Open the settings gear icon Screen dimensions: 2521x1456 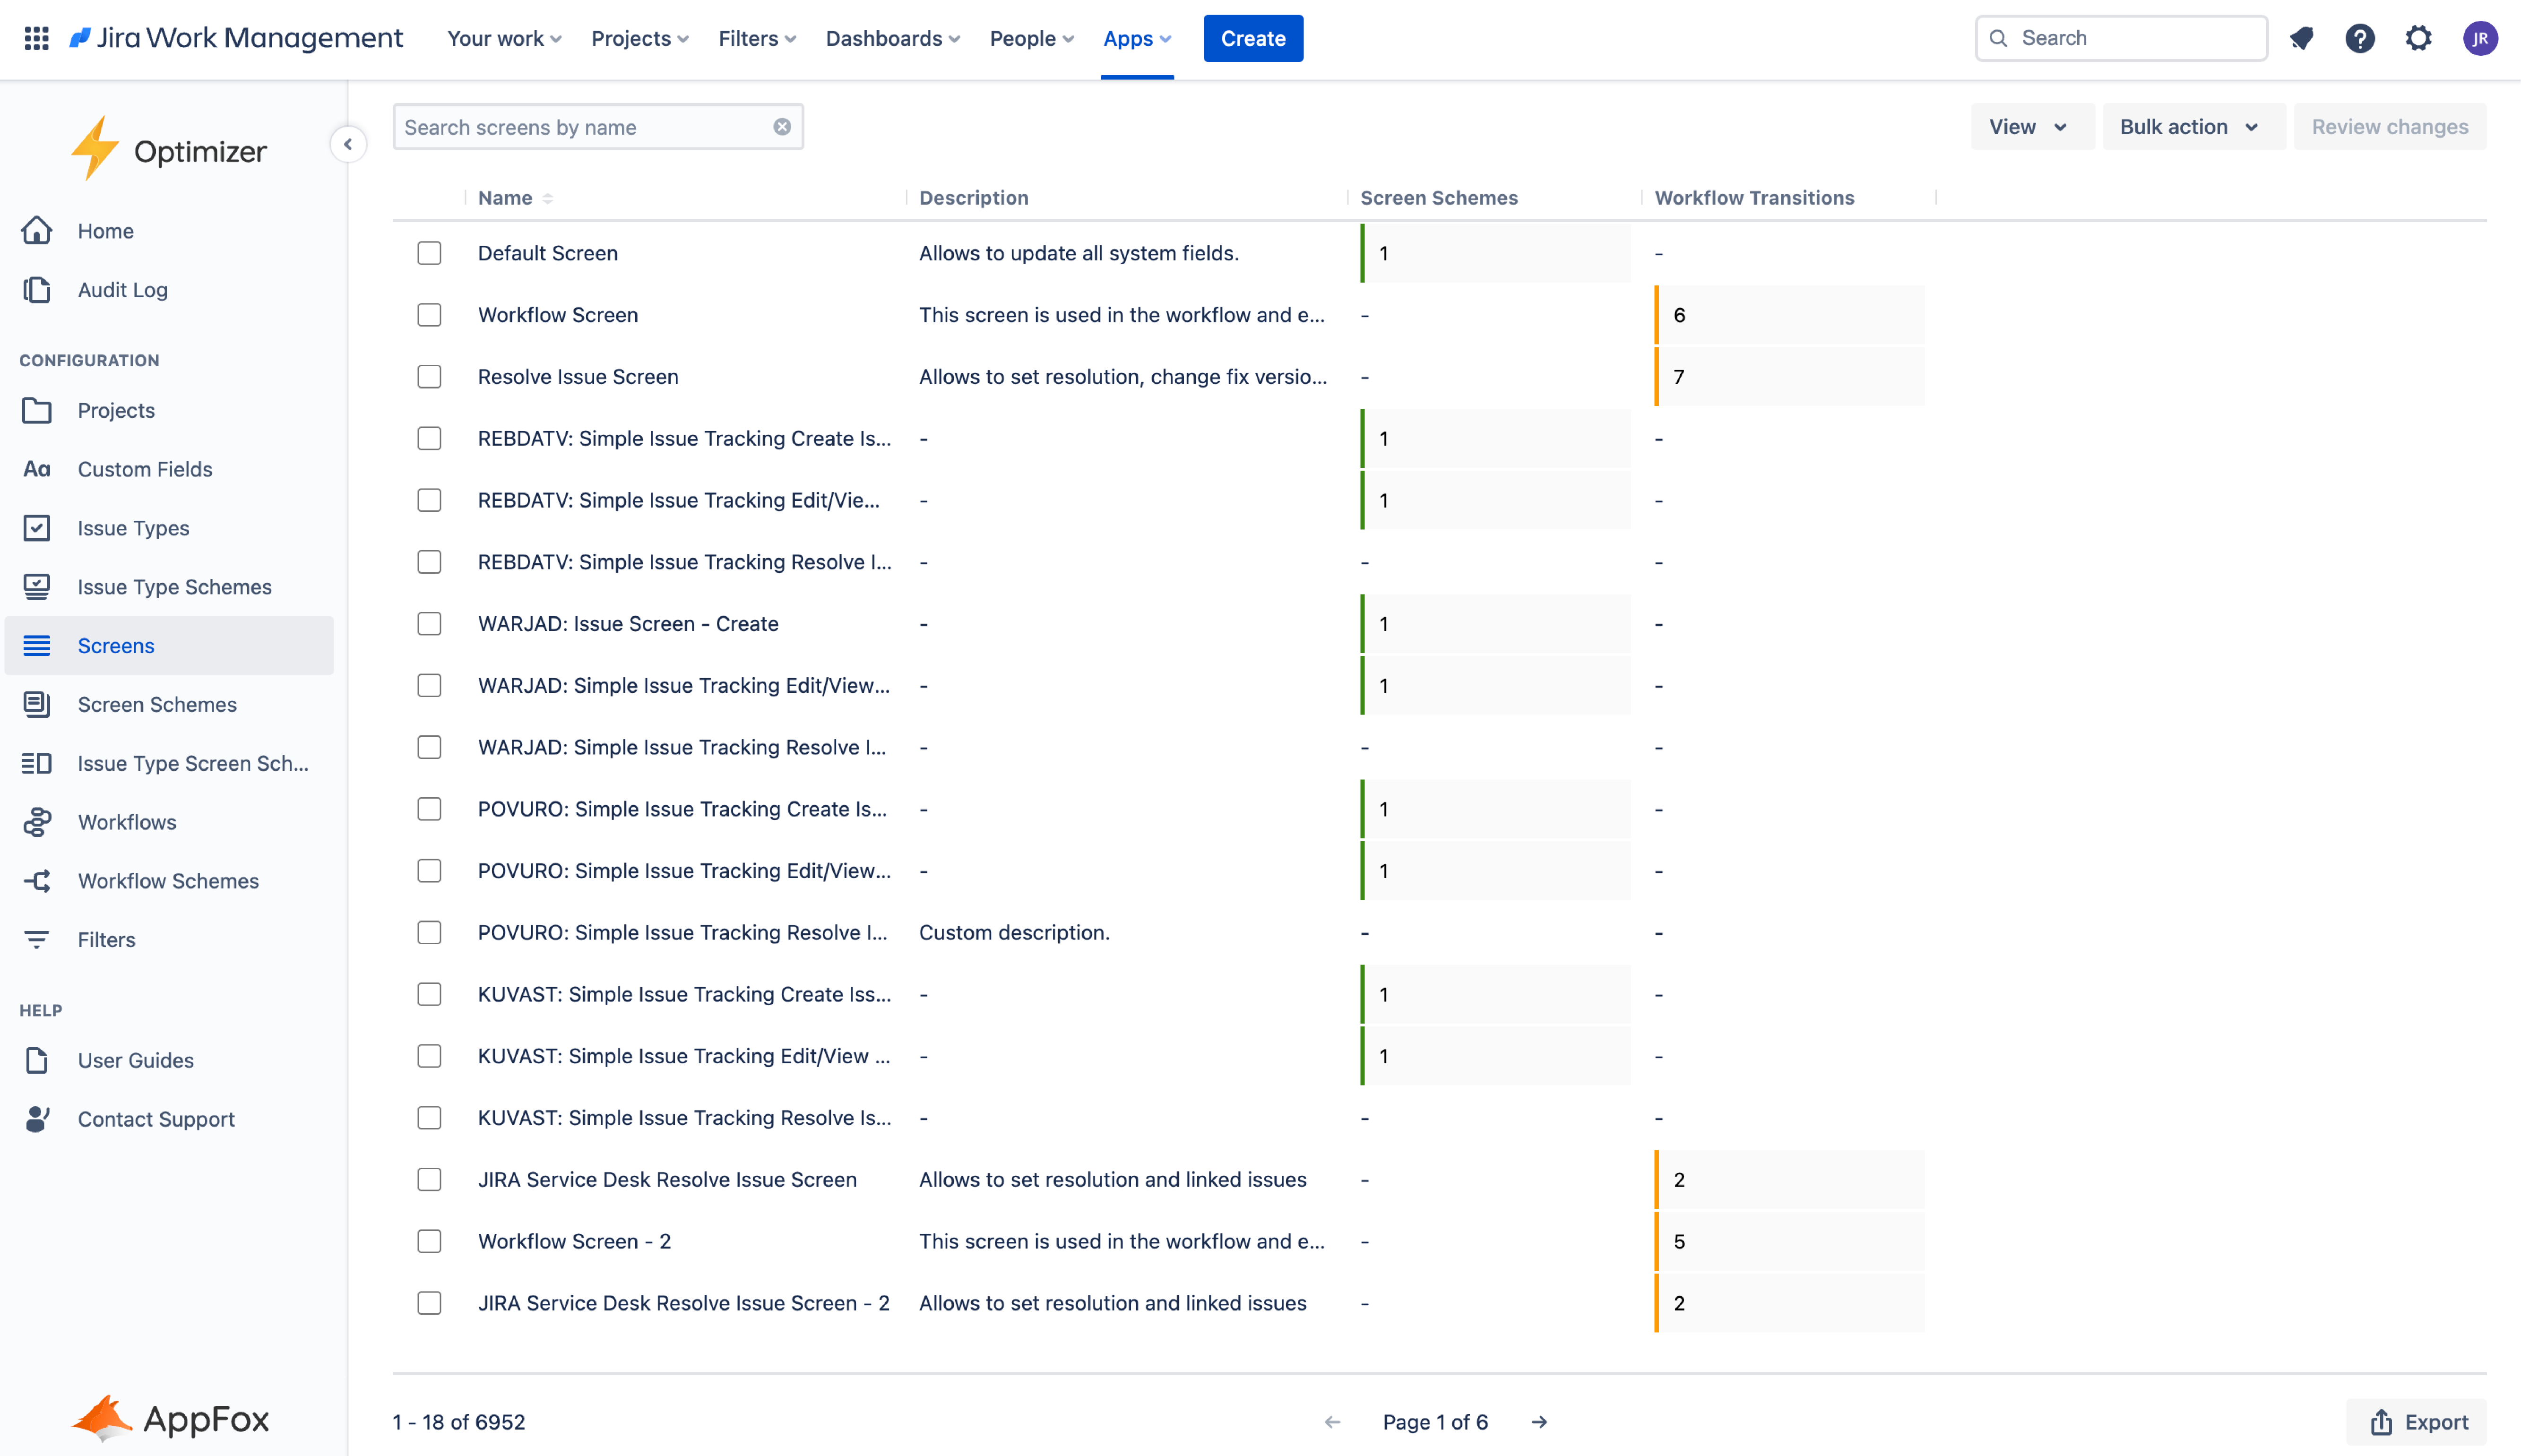click(2418, 38)
